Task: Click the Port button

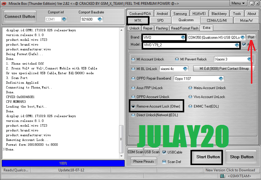Action: tap(251, 37)
